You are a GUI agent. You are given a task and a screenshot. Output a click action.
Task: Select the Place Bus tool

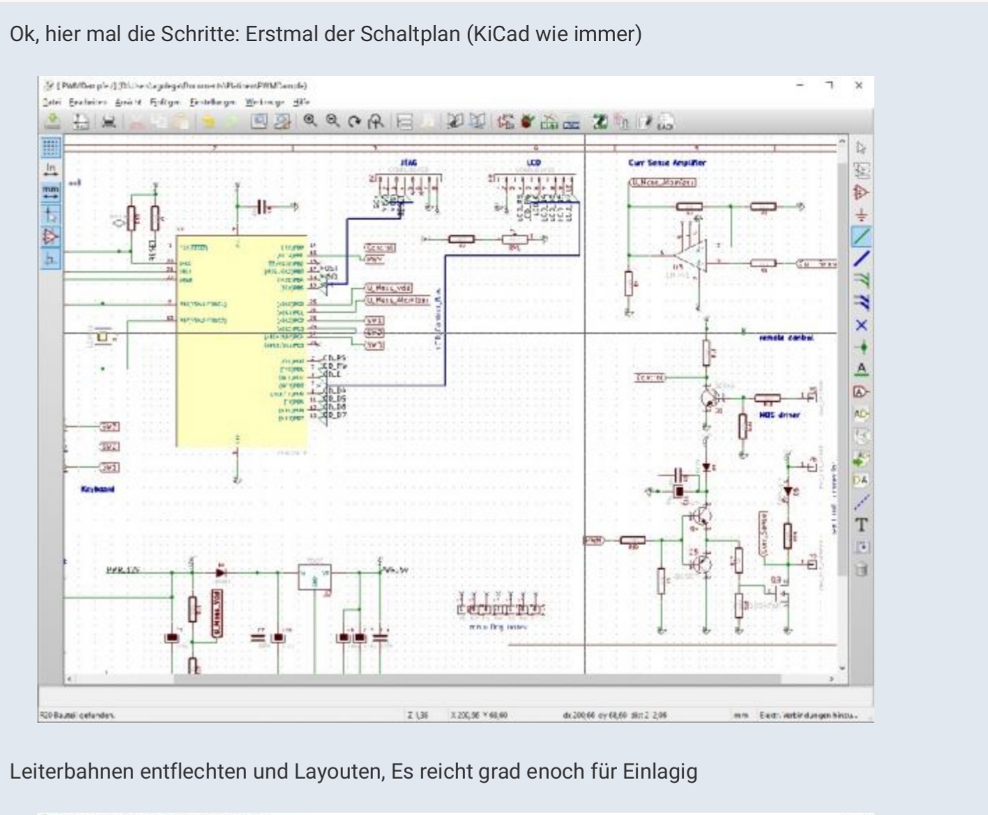[862, 258]
